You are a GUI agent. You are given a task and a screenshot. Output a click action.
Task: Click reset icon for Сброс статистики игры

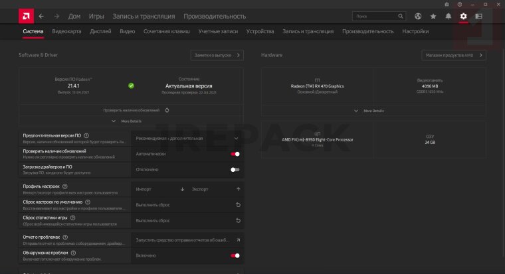pos(237,220)
